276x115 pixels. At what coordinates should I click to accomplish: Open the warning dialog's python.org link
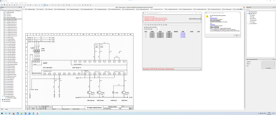point(212,25)
